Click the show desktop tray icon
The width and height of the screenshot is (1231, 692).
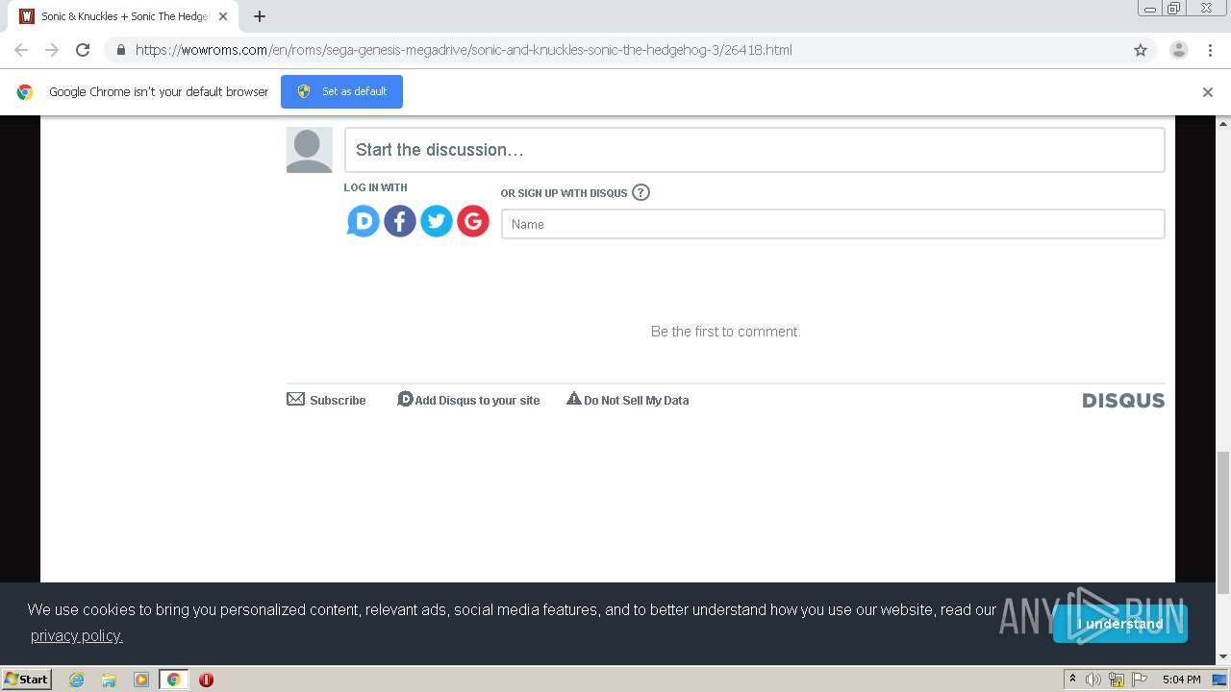pyautogui.click(x=1219, y=680)
